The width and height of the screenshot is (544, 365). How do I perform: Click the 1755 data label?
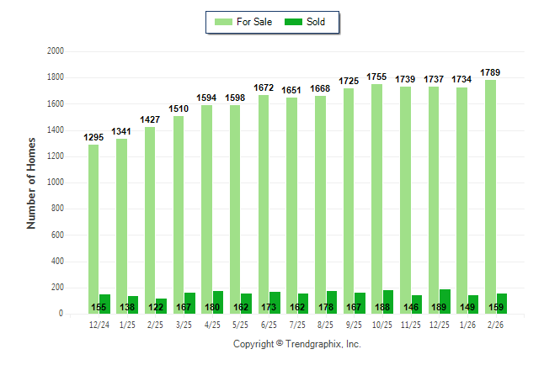tap(376, 77)
